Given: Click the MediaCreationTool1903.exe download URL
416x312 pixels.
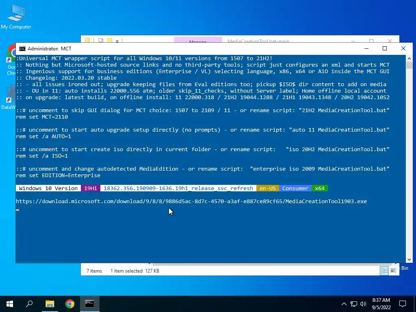Looking at the screenshot, I should click(x=191, y=201).
